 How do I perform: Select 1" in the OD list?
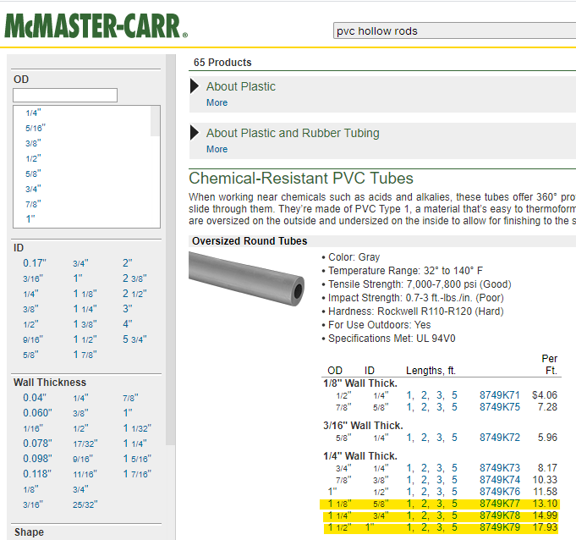(30, 219)
